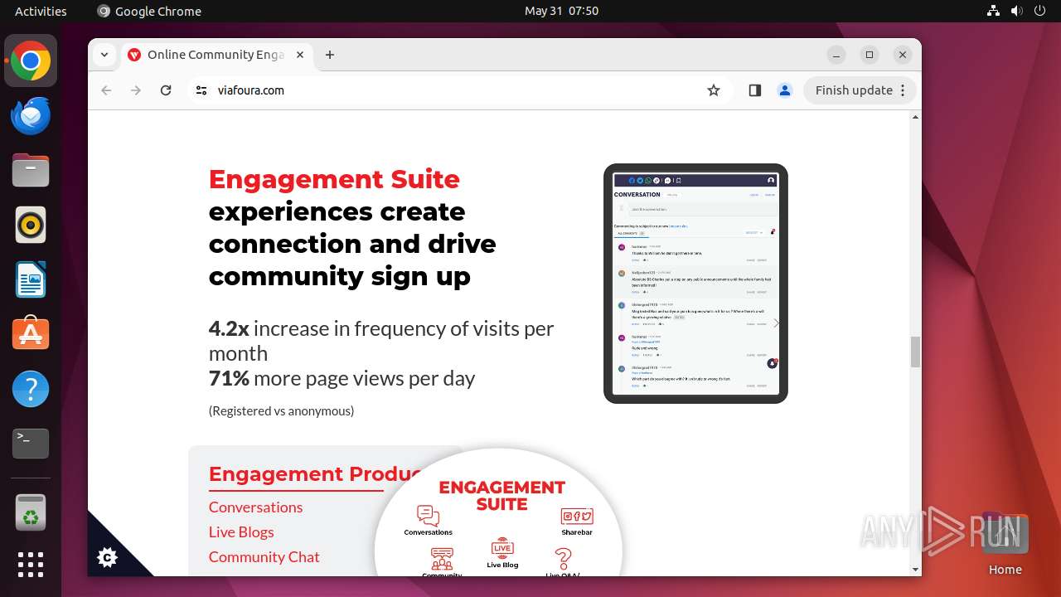The image size is (1061, 597).
Task: Open Rhythmbox music player from the dock
Action: point(31,226)
